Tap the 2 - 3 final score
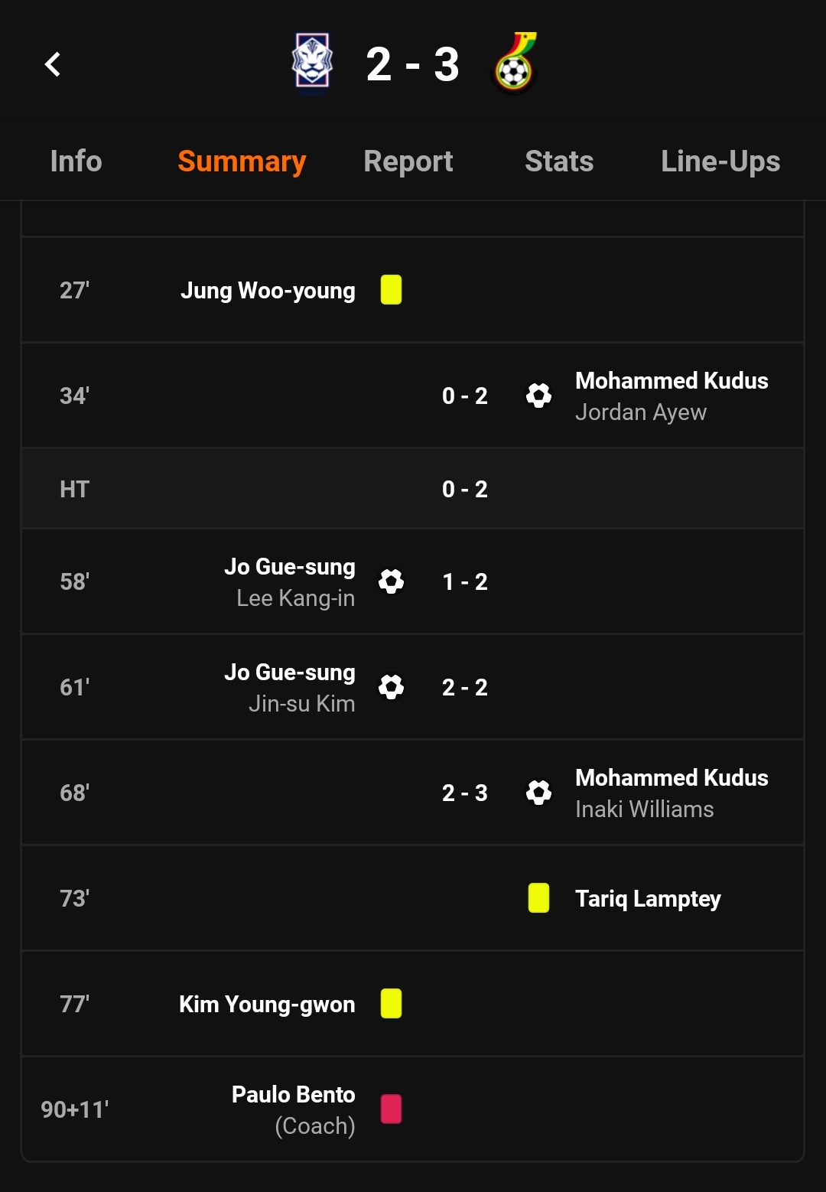This screenshot has height=1192, width=826. click(413, 64)
